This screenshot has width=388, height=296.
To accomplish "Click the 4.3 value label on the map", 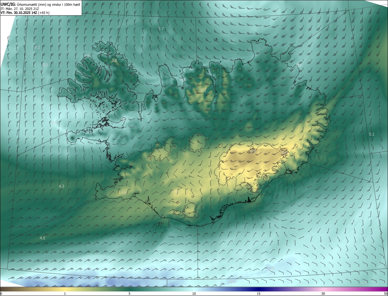I will [61, 186].
